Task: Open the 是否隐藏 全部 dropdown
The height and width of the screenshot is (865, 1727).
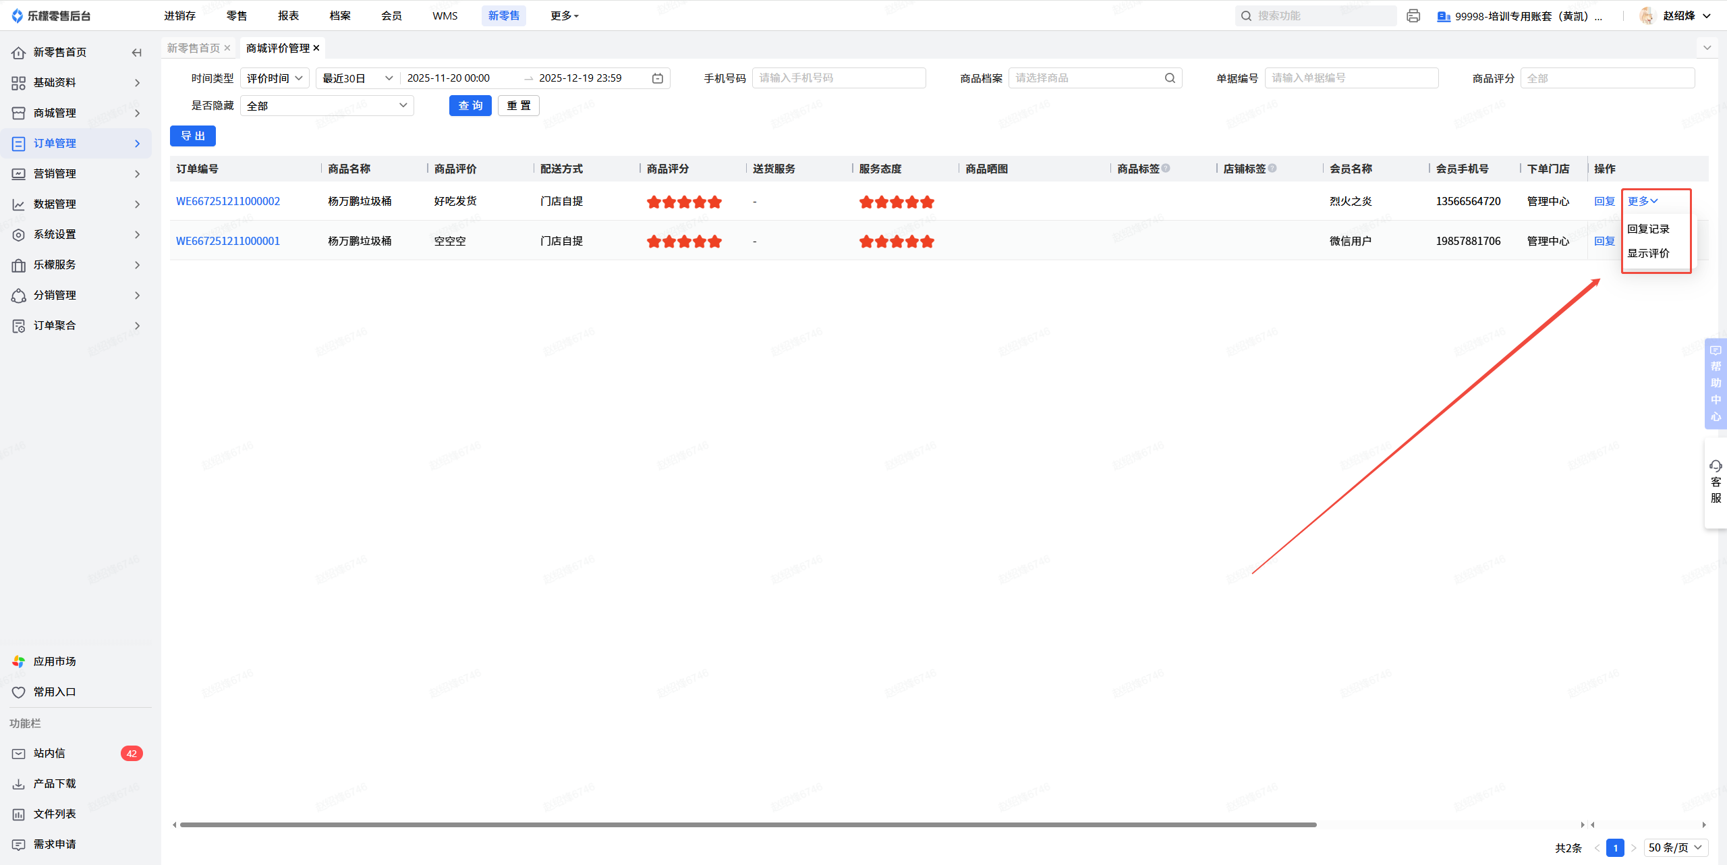Action: 327,106
